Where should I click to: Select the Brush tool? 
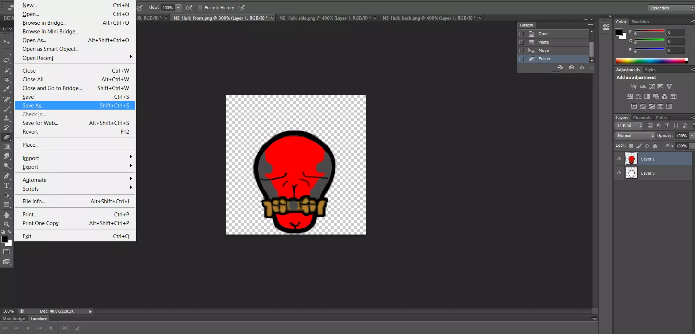click(x=7, y=109)
